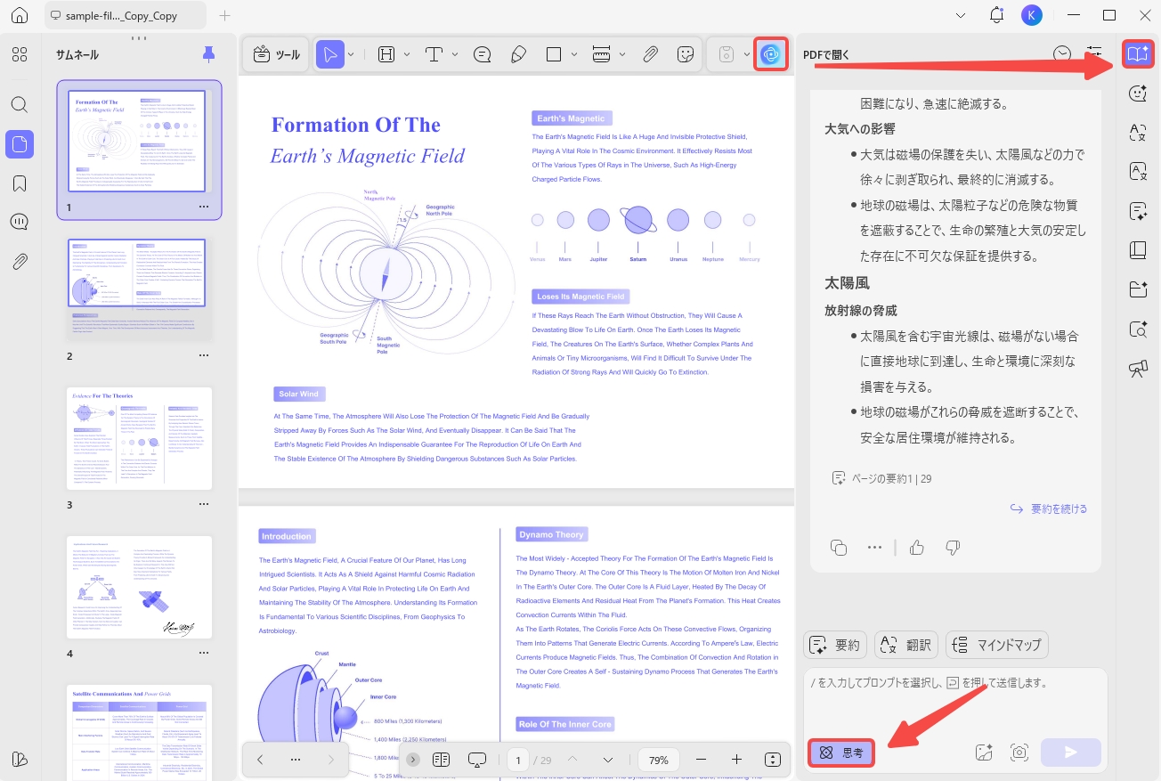Attach an image to the prompt
The image size is (1161, 781).
984,753
